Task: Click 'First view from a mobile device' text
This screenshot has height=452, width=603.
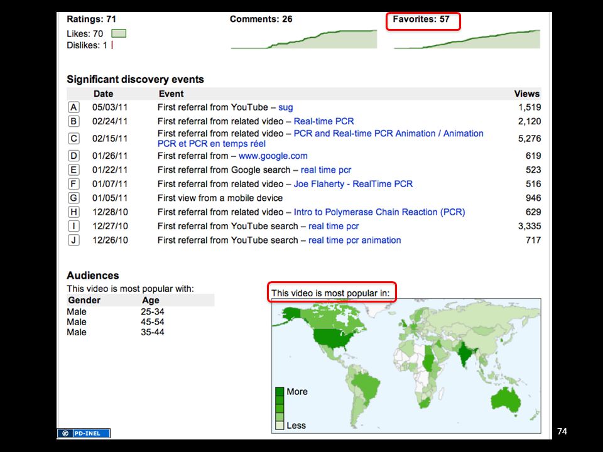Action: (220, 198)
